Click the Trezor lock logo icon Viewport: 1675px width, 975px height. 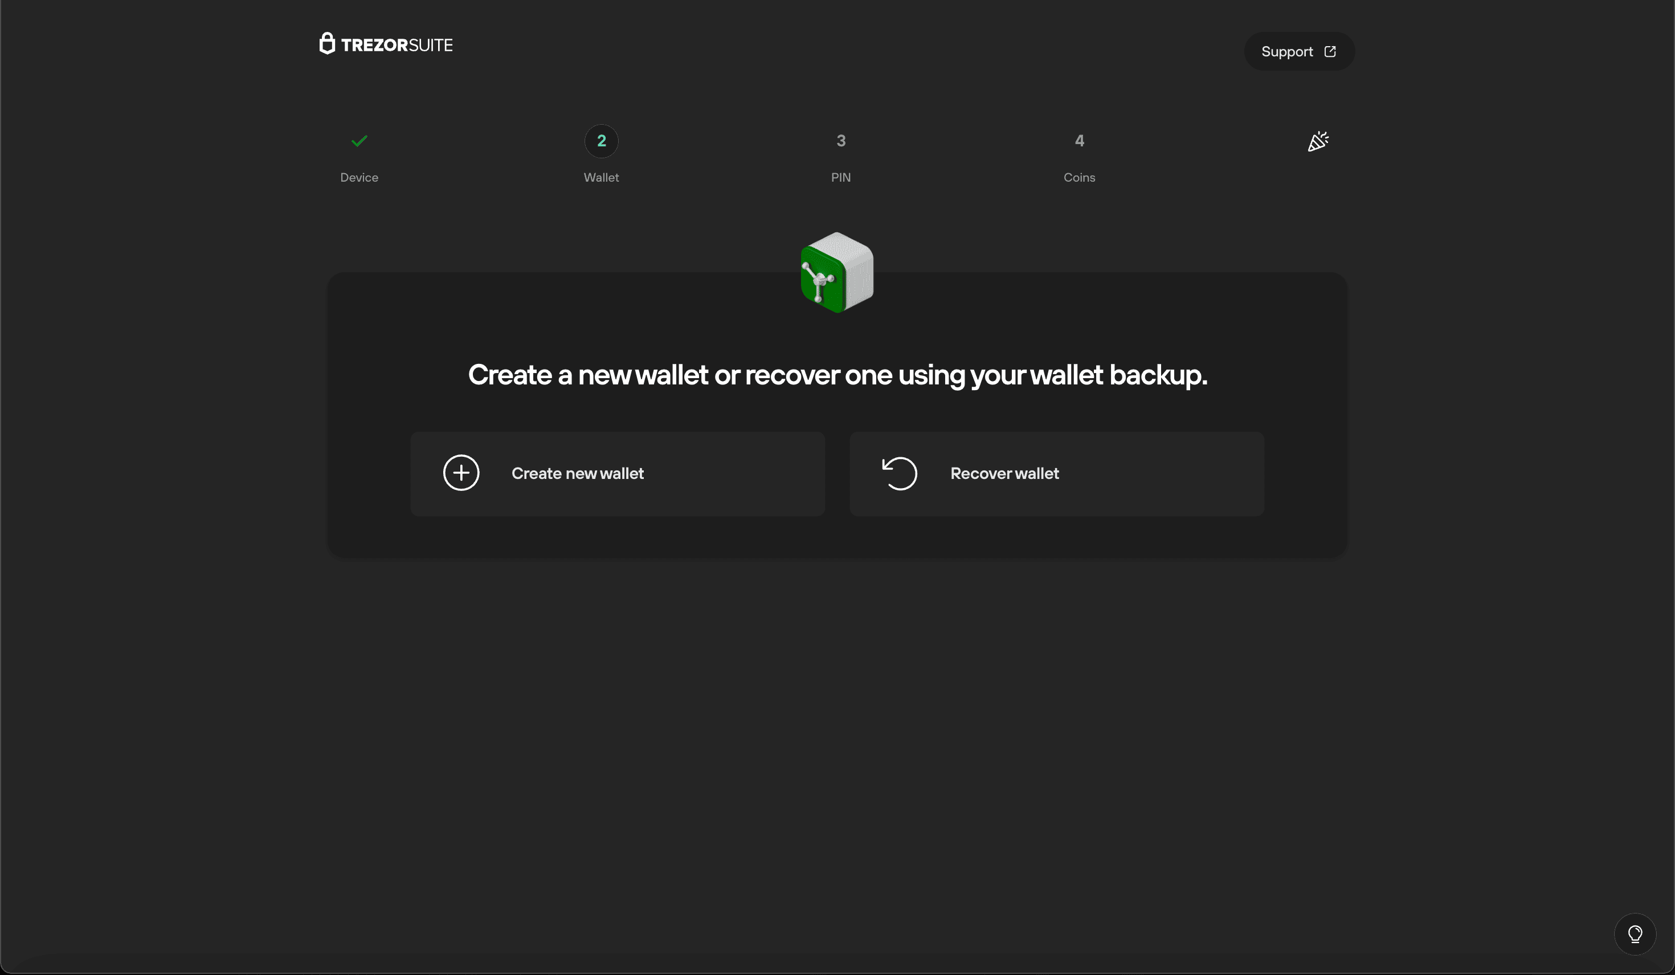[x=326, y=43]
